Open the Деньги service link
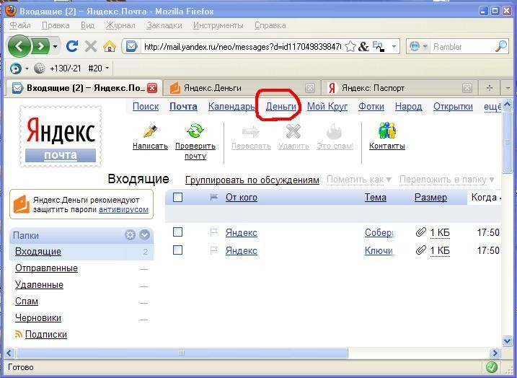The width and height of the screenshot is (517, 378). pos(281,107)
